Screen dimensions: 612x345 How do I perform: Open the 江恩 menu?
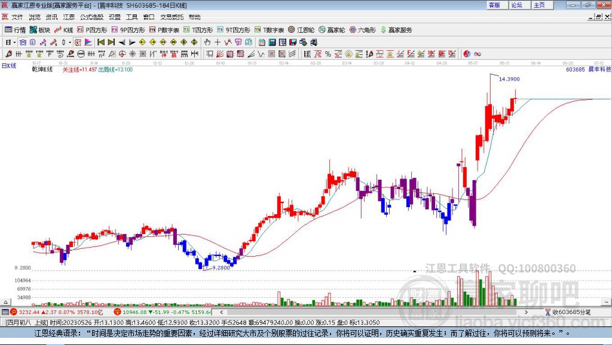click(x=69, y=17)
